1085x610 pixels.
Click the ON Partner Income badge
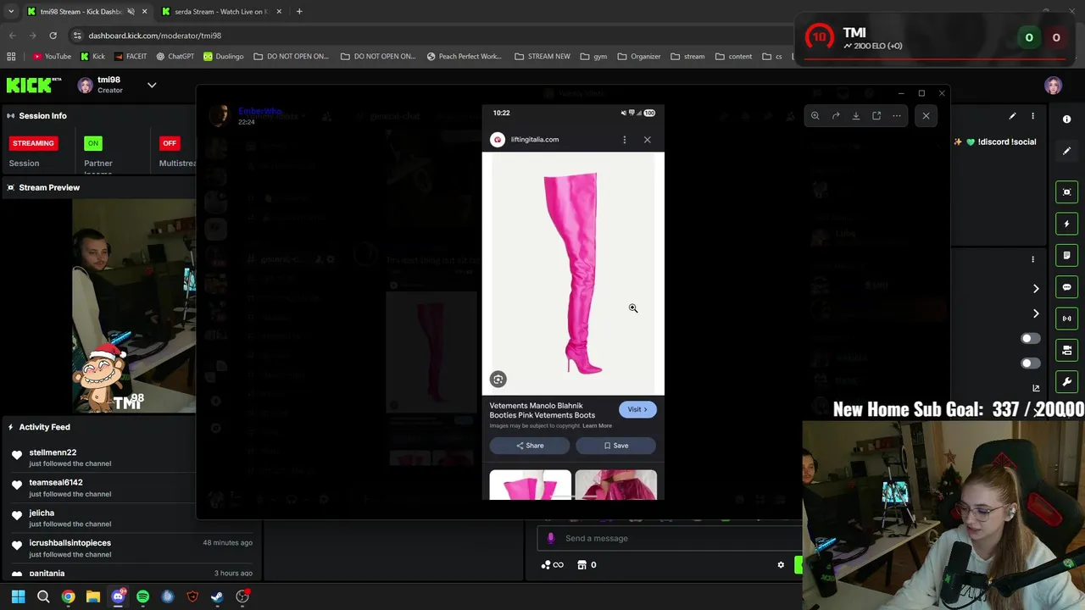[x=93, y=143]
